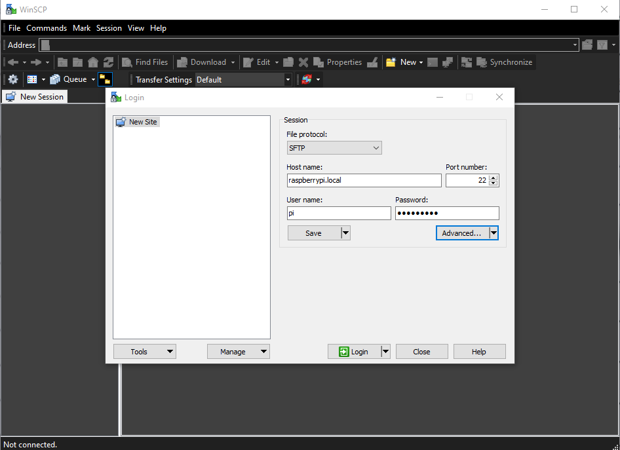Click the Download toolbar button
620x450 pixels.
tap(202, 62)
